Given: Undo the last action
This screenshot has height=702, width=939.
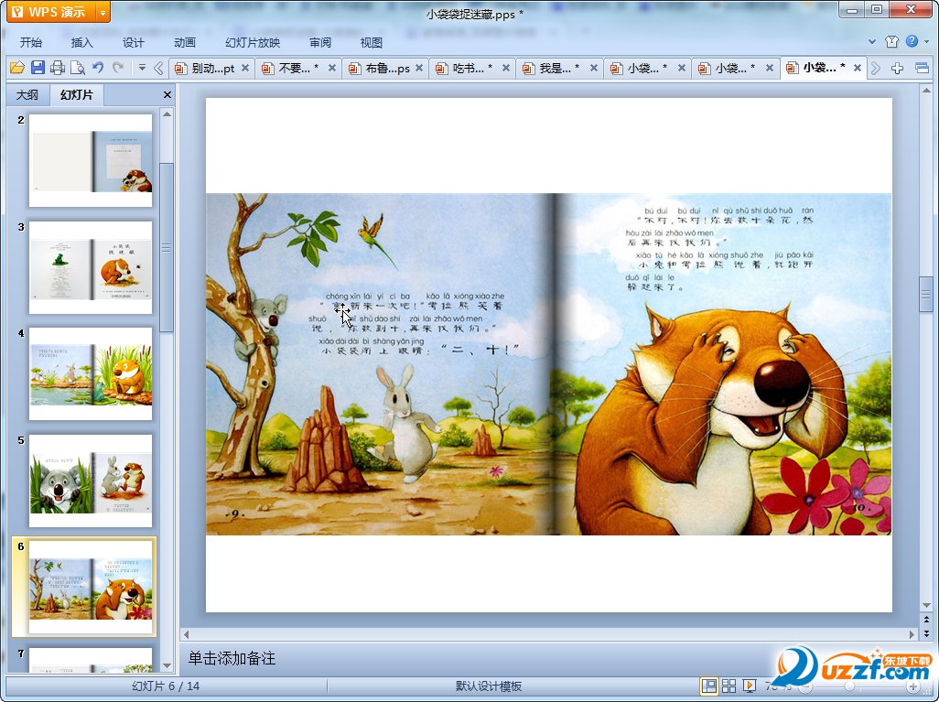Looking at the screenshot, I should coord(98,68).
